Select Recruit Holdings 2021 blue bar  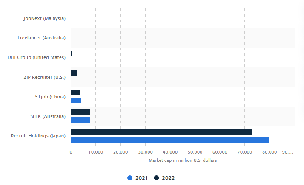pyautogui.click(x=170, y=140)
